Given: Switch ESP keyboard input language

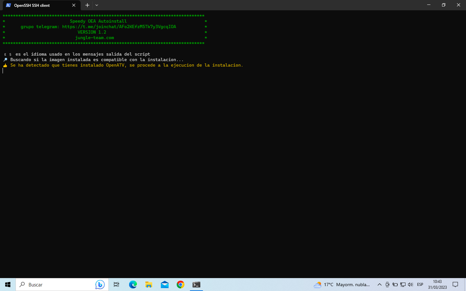Looking at the screenshot, I should click(x=420, y=285).
